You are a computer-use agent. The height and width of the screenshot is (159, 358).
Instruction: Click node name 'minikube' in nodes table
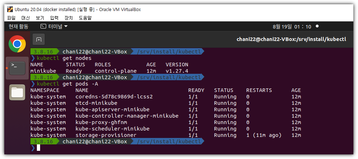[x=43, y=71]
